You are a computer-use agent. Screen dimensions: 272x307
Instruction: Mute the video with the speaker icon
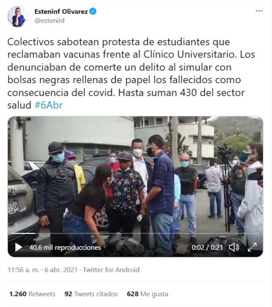234,247
